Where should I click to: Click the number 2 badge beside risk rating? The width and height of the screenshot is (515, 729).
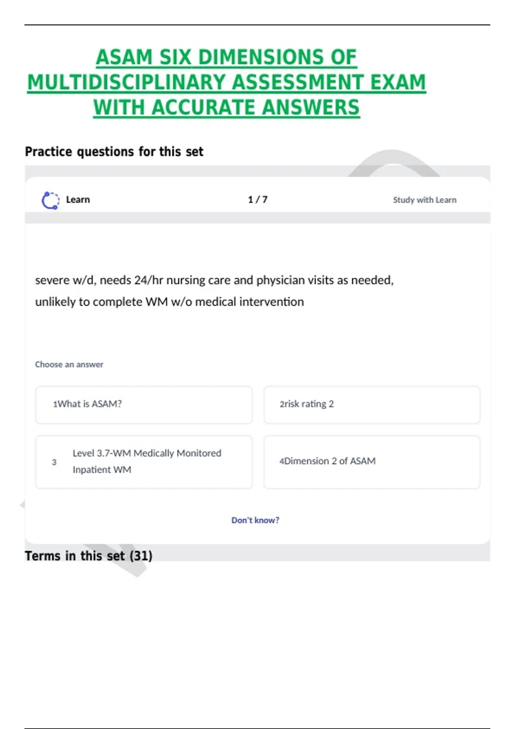[x=282, y=404]
